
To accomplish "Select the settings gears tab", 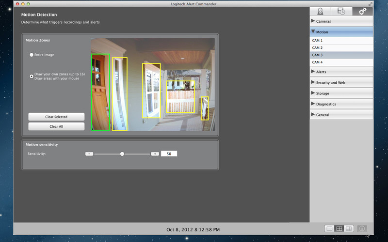I will click(362, 12).
